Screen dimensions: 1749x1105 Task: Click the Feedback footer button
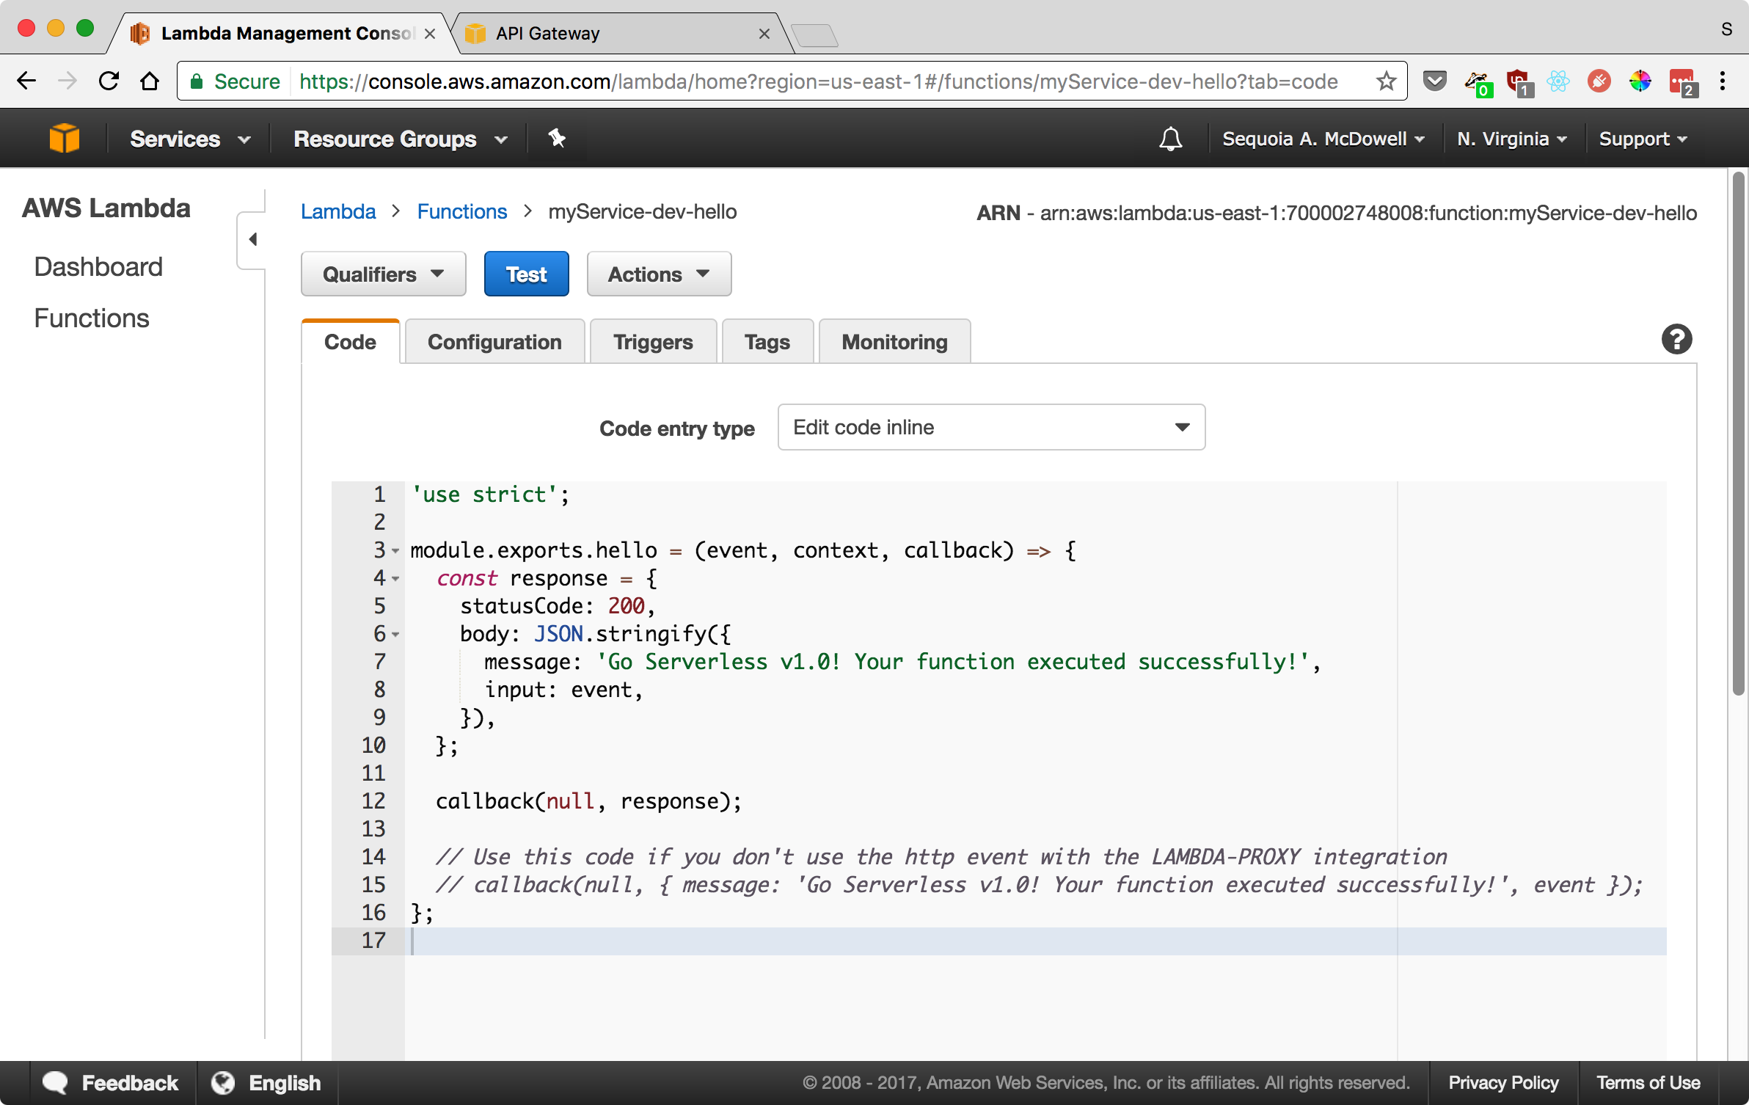(x=112, y=1083)
